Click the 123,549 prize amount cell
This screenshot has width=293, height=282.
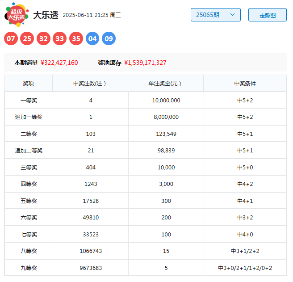tap(166, 134)
